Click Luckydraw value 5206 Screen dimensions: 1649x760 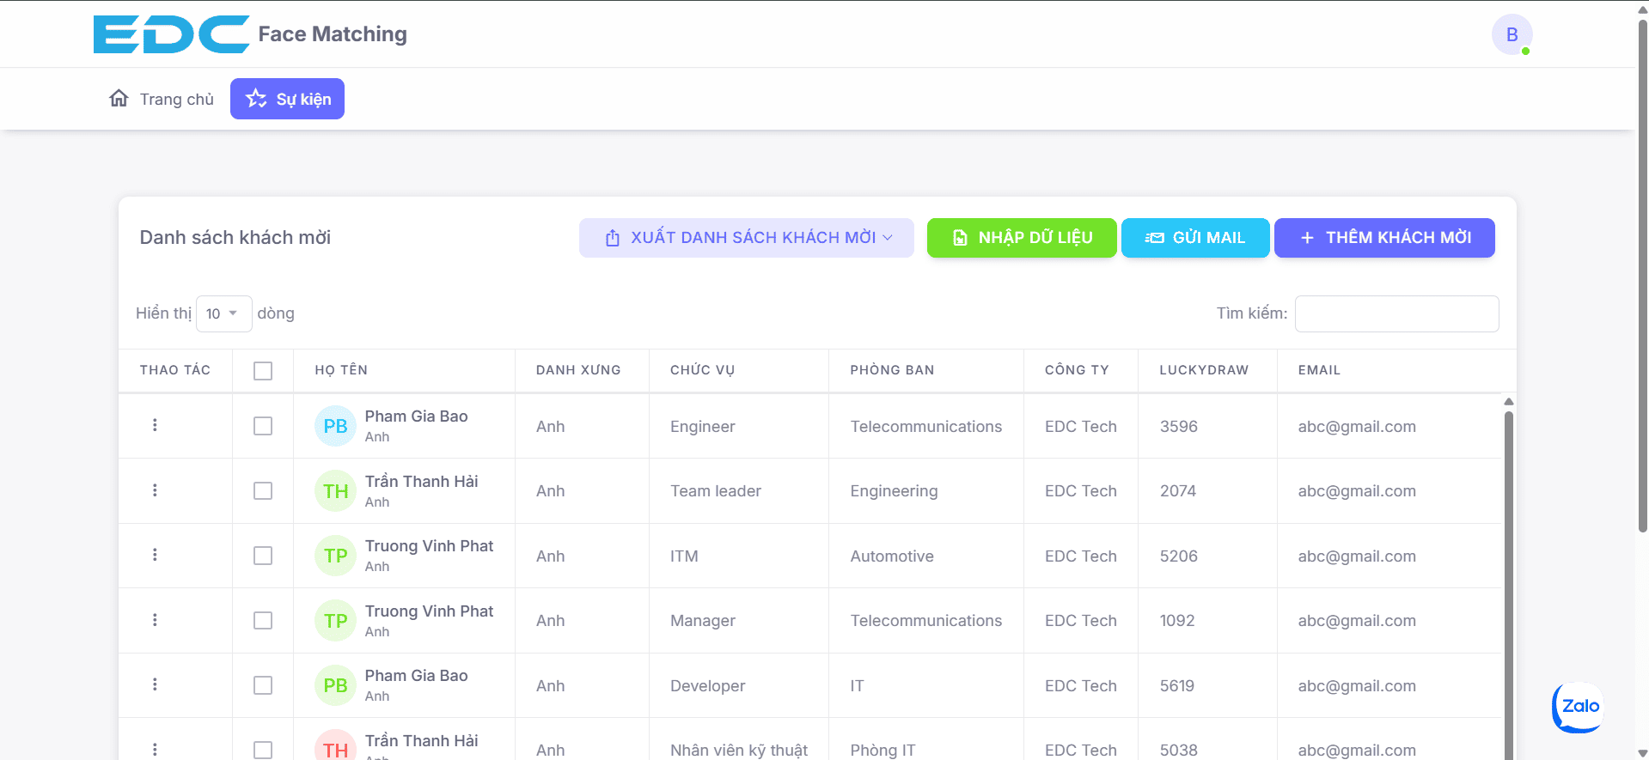(x=1178, y=556)
